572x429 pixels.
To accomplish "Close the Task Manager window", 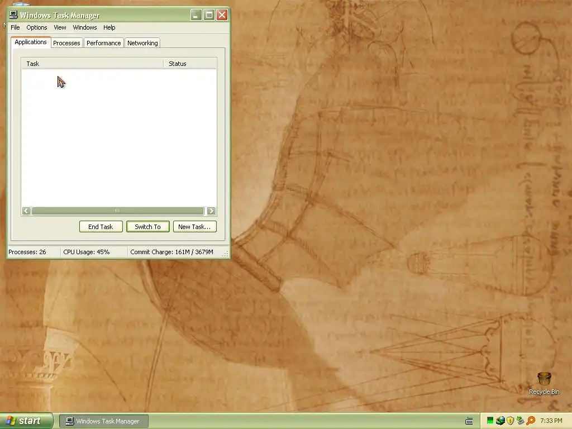I will 222,15.
